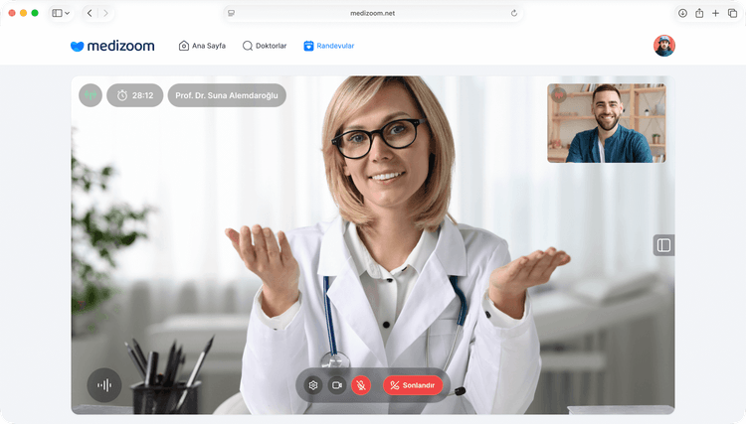Image resolution: width=746 pixels, height=424 pixels.
Task: End the call with Sonlandır
Action: (x=412, y=385)
